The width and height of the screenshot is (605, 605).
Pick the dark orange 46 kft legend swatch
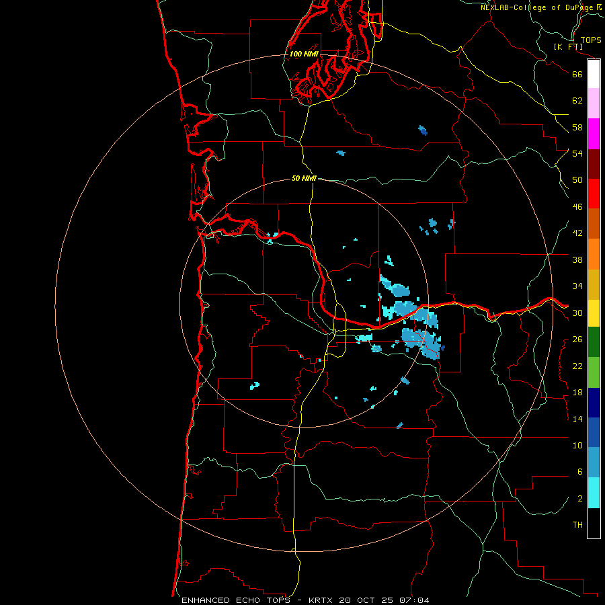point(594,223)
